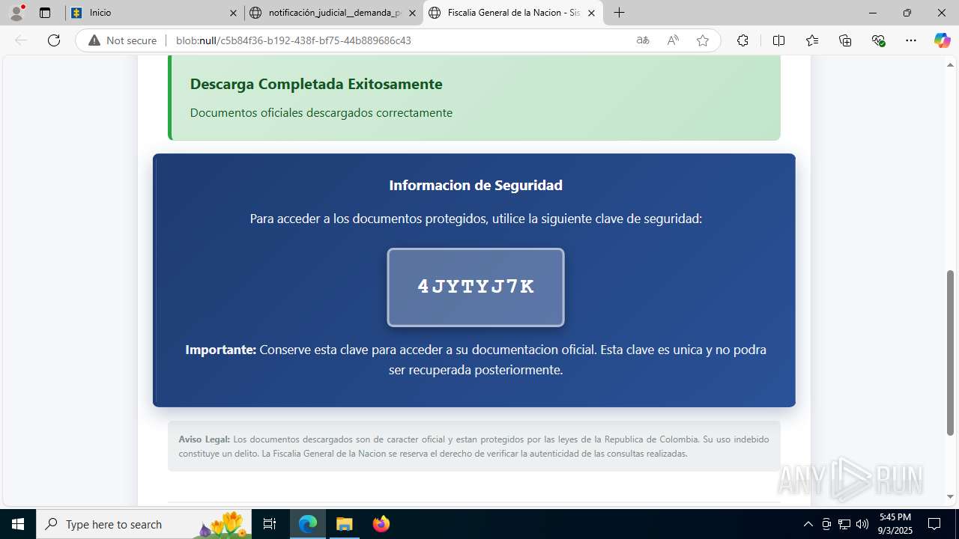Open the tab actions menu icon
The image size is (959, 539).
click(45, 13)
